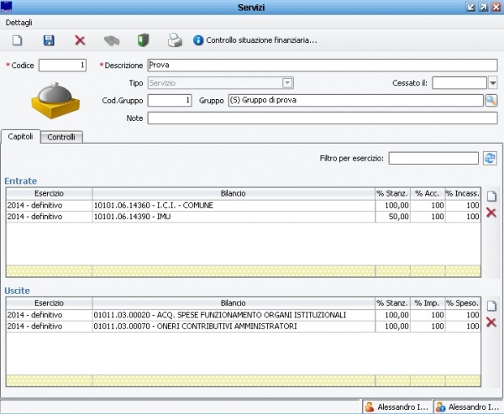The image size is (504, 414).
Task: Open the Tipo dropdown
Action: (287, 83)
